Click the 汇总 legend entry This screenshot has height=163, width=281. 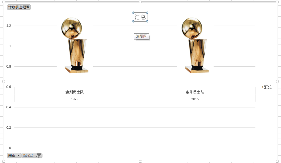click(268, 87)
